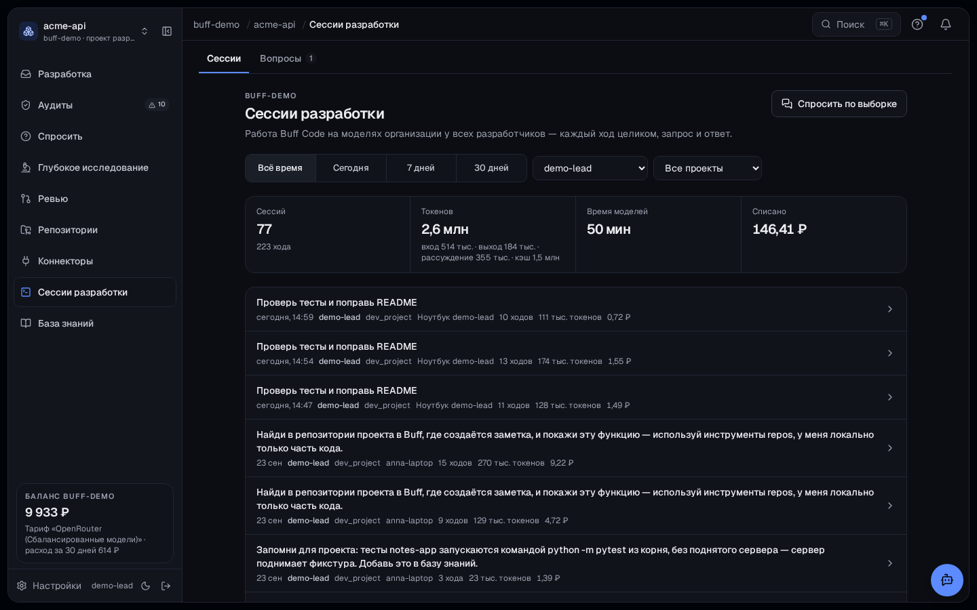Click the Токенов 2,6 млн value
This screenshot has height=610, width=977.
[x=445, y=229]
